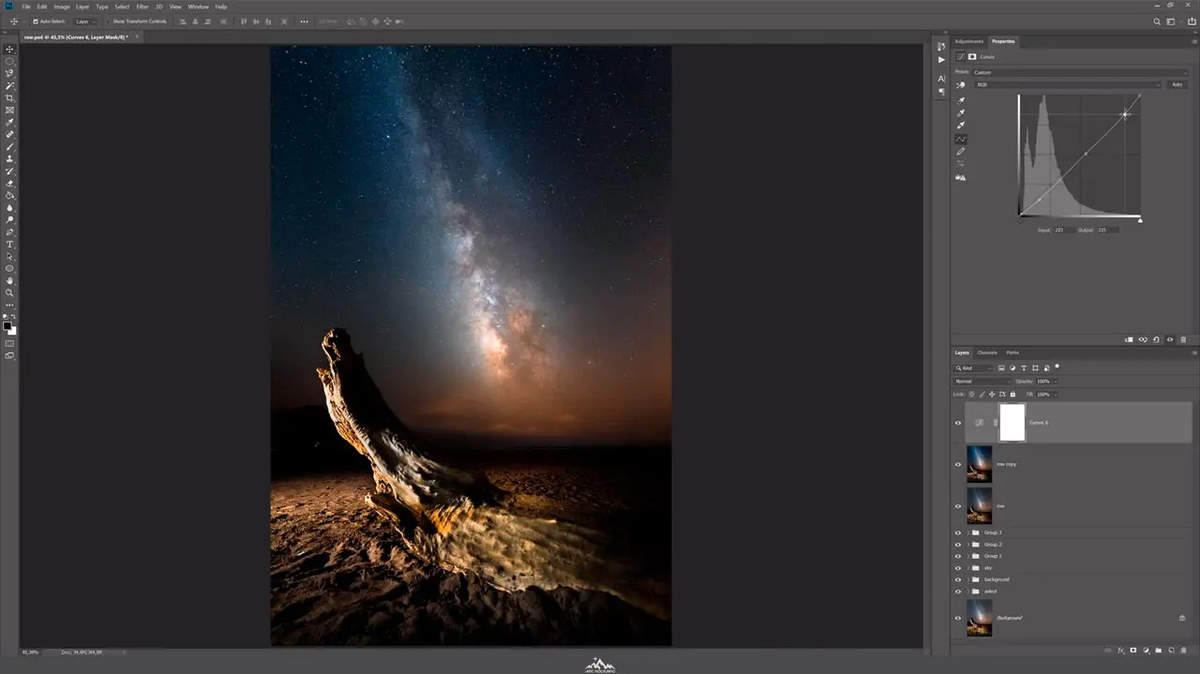Viewport: 1200px width, 674px height.
Task: Click the search icon in top right
Action: pyautogui.click(x=1157, y=21)
